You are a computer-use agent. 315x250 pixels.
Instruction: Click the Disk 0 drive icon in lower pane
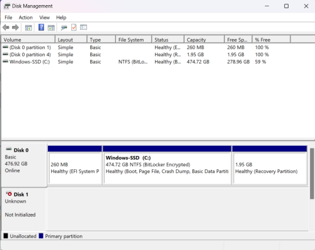[9, 150]
